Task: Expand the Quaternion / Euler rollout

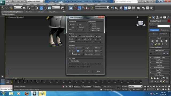Action: click(x=159, y=58)
